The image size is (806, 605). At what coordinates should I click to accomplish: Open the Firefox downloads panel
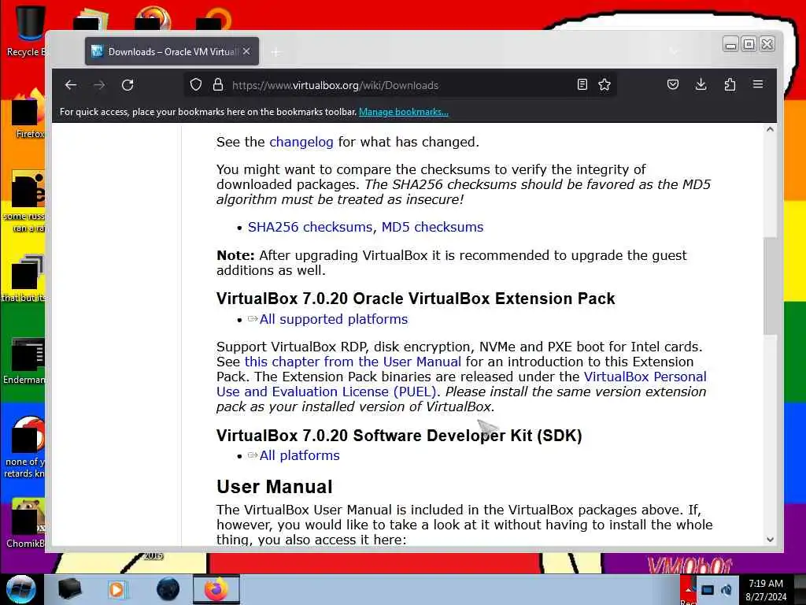tap(701, 85)
